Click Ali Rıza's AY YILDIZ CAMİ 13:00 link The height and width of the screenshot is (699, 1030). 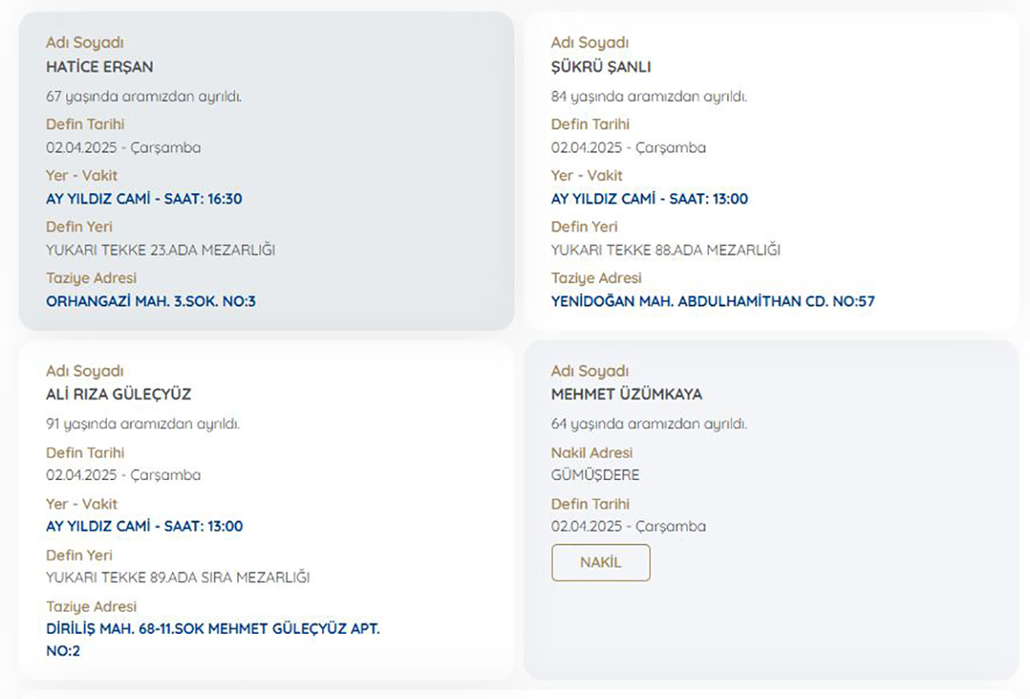click(144, 527)
